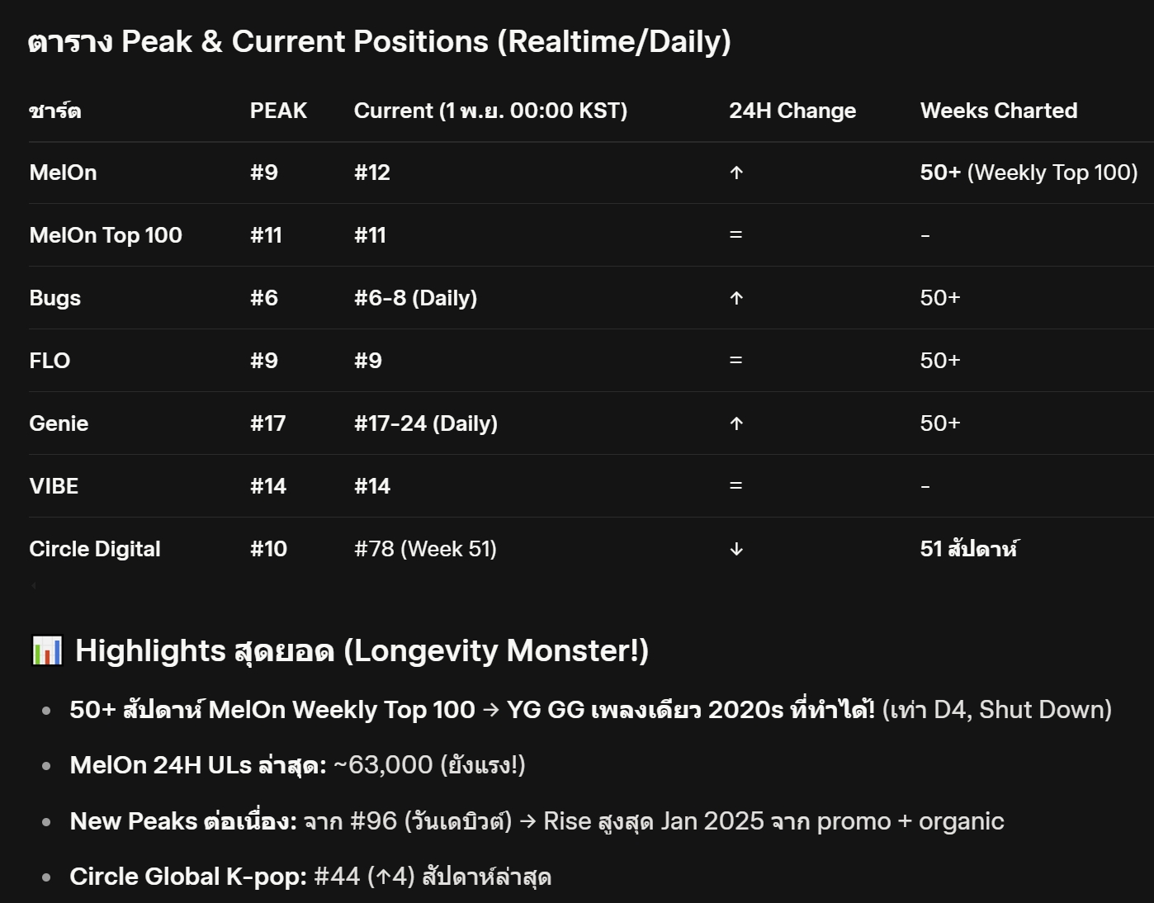Click the 24H Change column header
Image resolution: width=1154 pixels, height=903 pixels.
coord(792,111)
